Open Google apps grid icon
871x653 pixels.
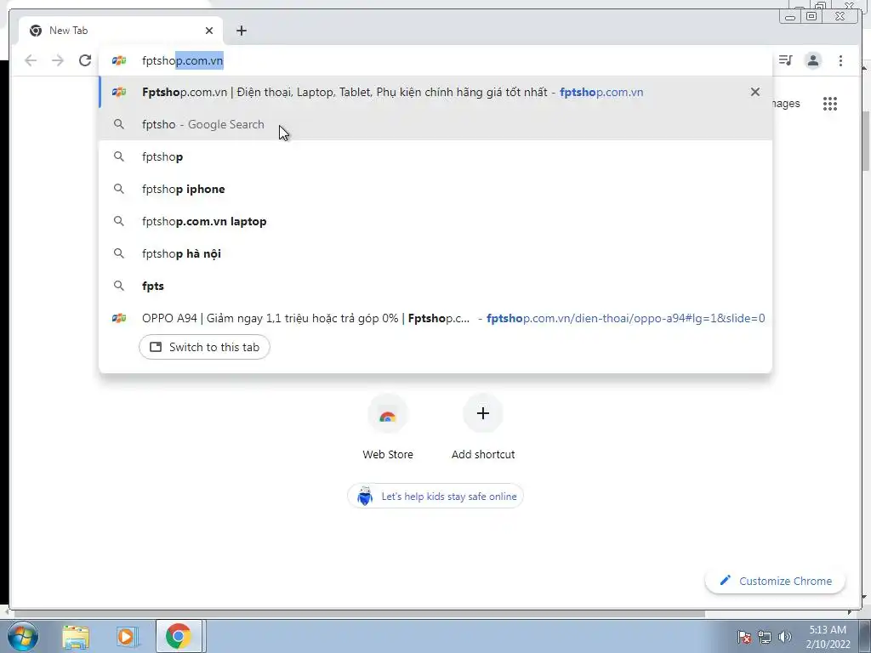830,103
